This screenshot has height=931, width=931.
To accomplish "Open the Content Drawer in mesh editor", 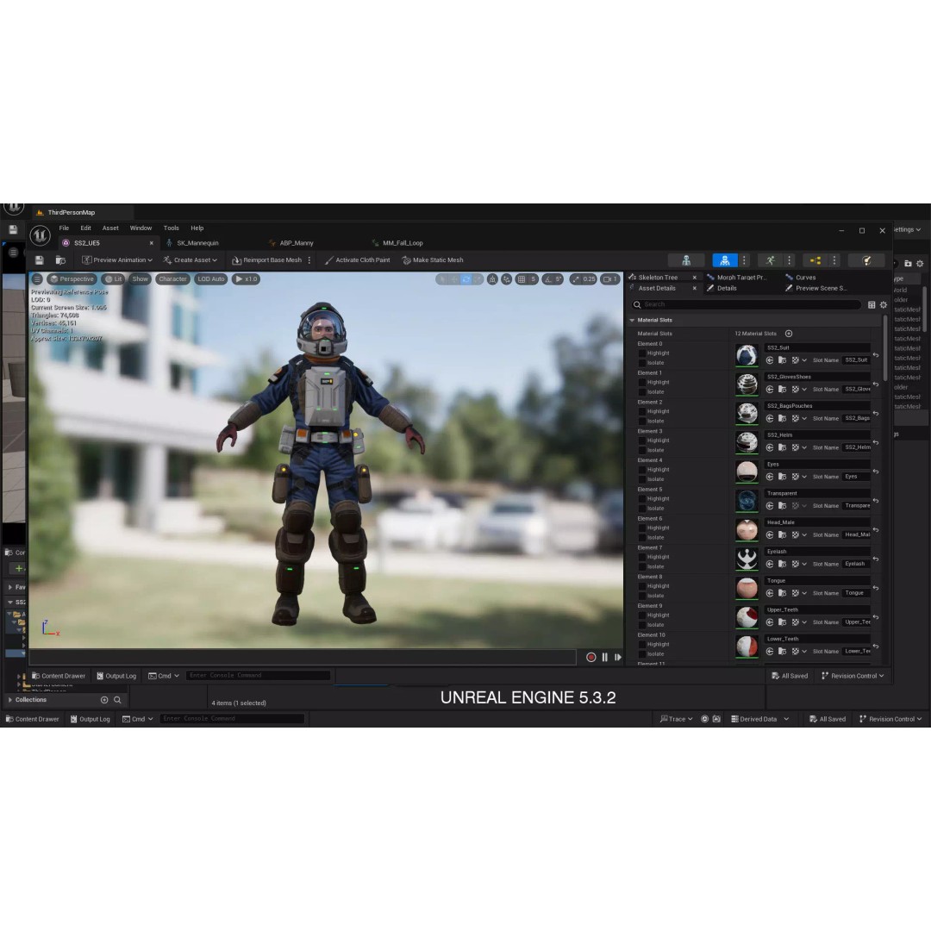I will [x=59, y=676].
